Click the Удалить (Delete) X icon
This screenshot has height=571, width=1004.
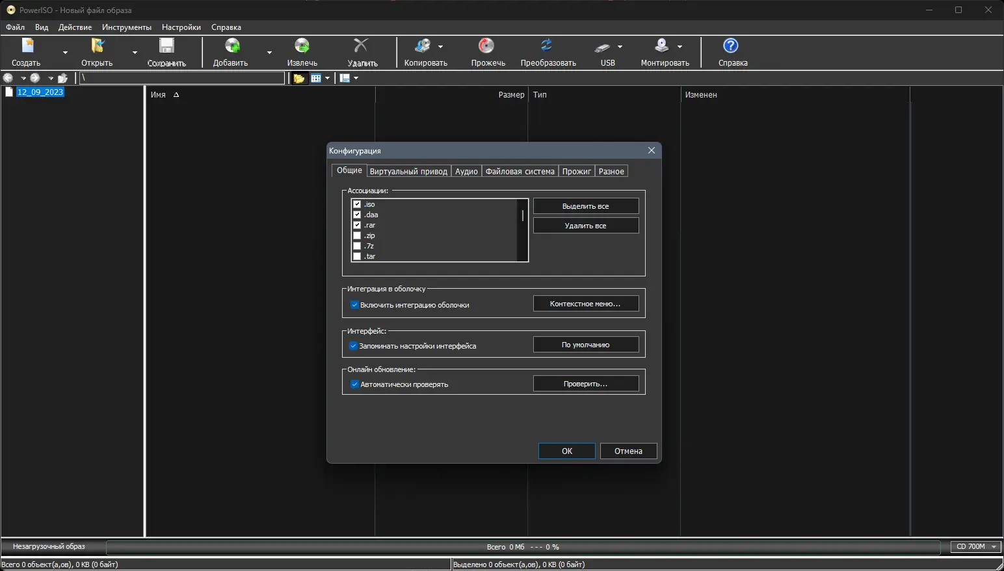point(361,45)
